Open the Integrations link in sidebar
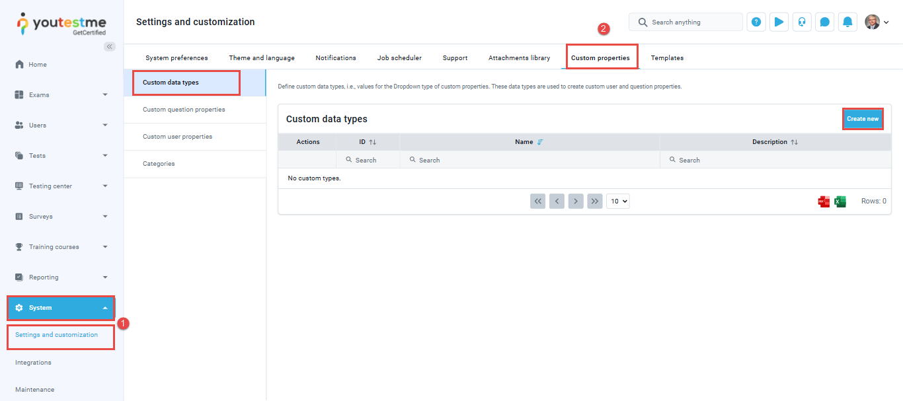Image resolution: width=903 pixels, height=401 pixels. [33, 363]
